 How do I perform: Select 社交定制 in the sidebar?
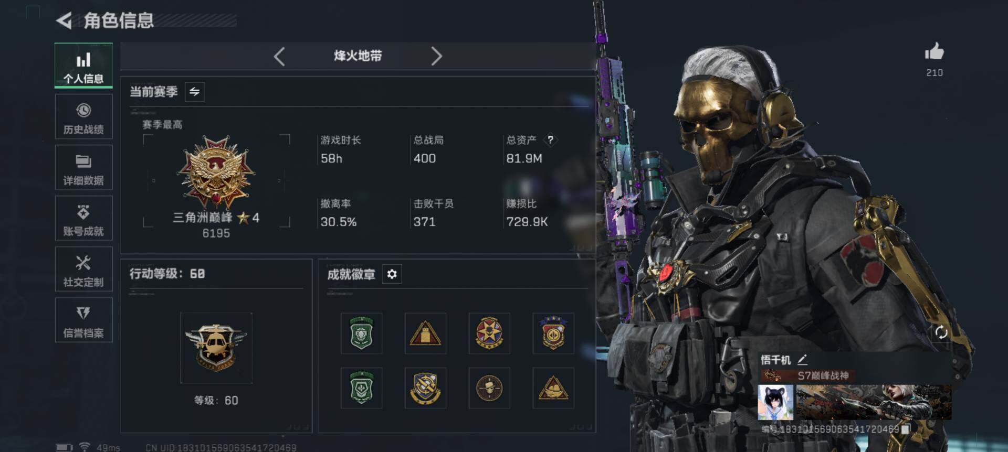tap(83, 270)
